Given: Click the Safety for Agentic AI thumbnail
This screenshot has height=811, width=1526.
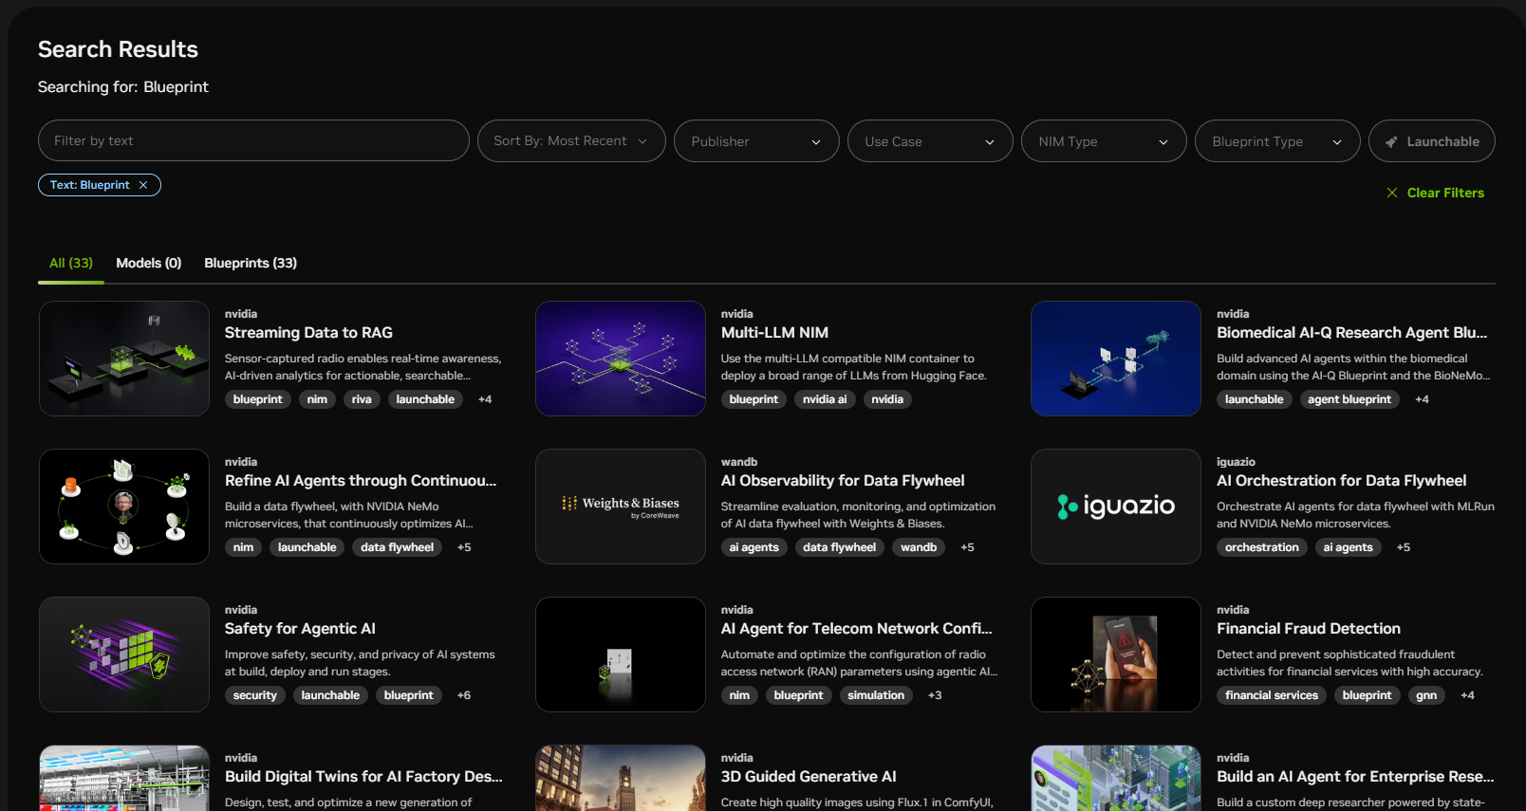Looking at the screenshot, I should click(x=124, y=654).
